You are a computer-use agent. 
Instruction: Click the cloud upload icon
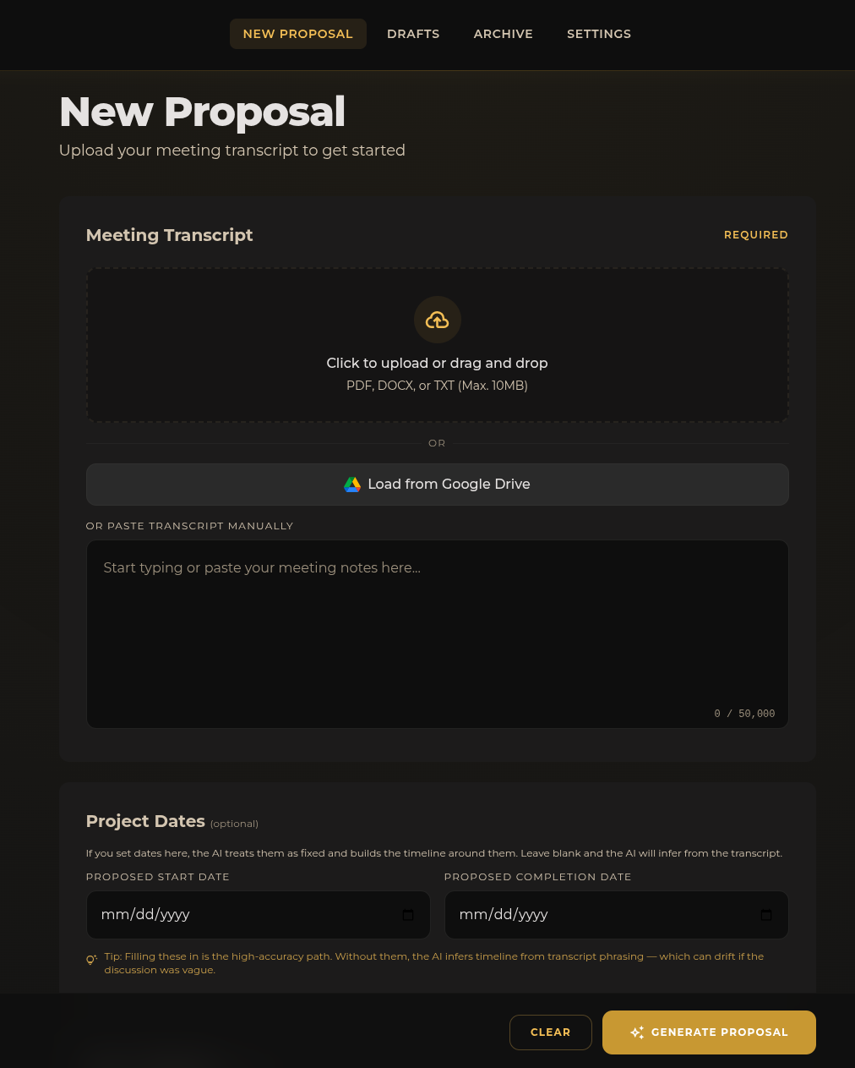point(437,320)
